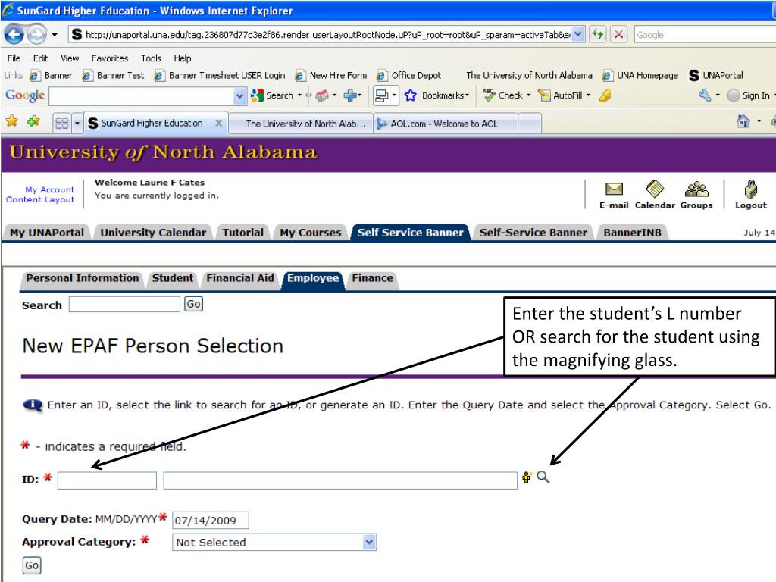Switch to AOL.com Welcome to AOL tab
This screenshot has height=582, width=776.
[x=445, y=124]
